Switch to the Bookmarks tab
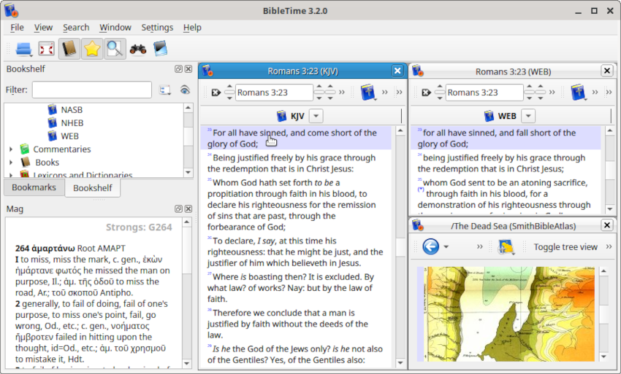This screenshot has width=621, height=374. [34, 187]
